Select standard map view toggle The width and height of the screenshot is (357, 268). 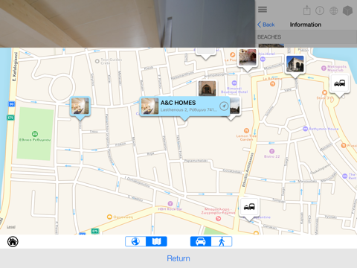click(156, 241)
